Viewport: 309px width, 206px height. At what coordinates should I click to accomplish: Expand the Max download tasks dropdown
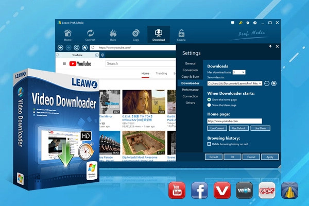coord(243,73)
